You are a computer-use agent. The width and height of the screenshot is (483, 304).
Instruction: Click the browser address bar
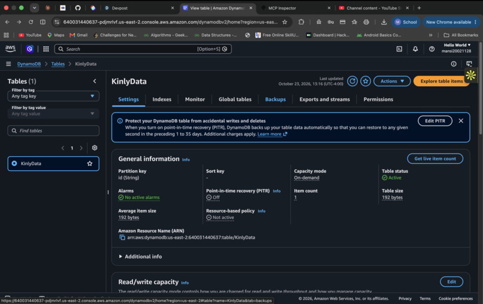tap(170, 22)
